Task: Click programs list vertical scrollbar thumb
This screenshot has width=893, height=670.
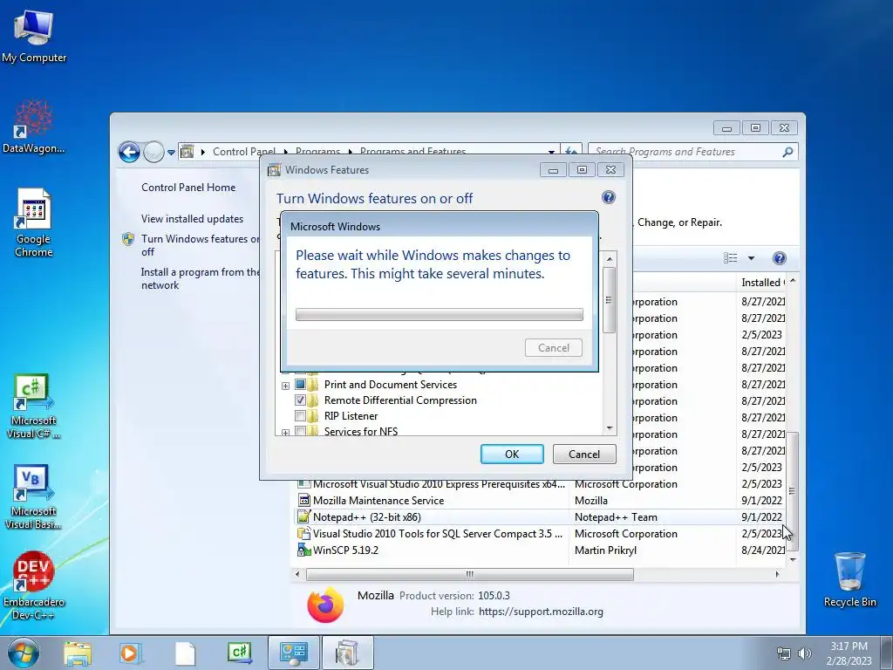Action: pos(792,491)
